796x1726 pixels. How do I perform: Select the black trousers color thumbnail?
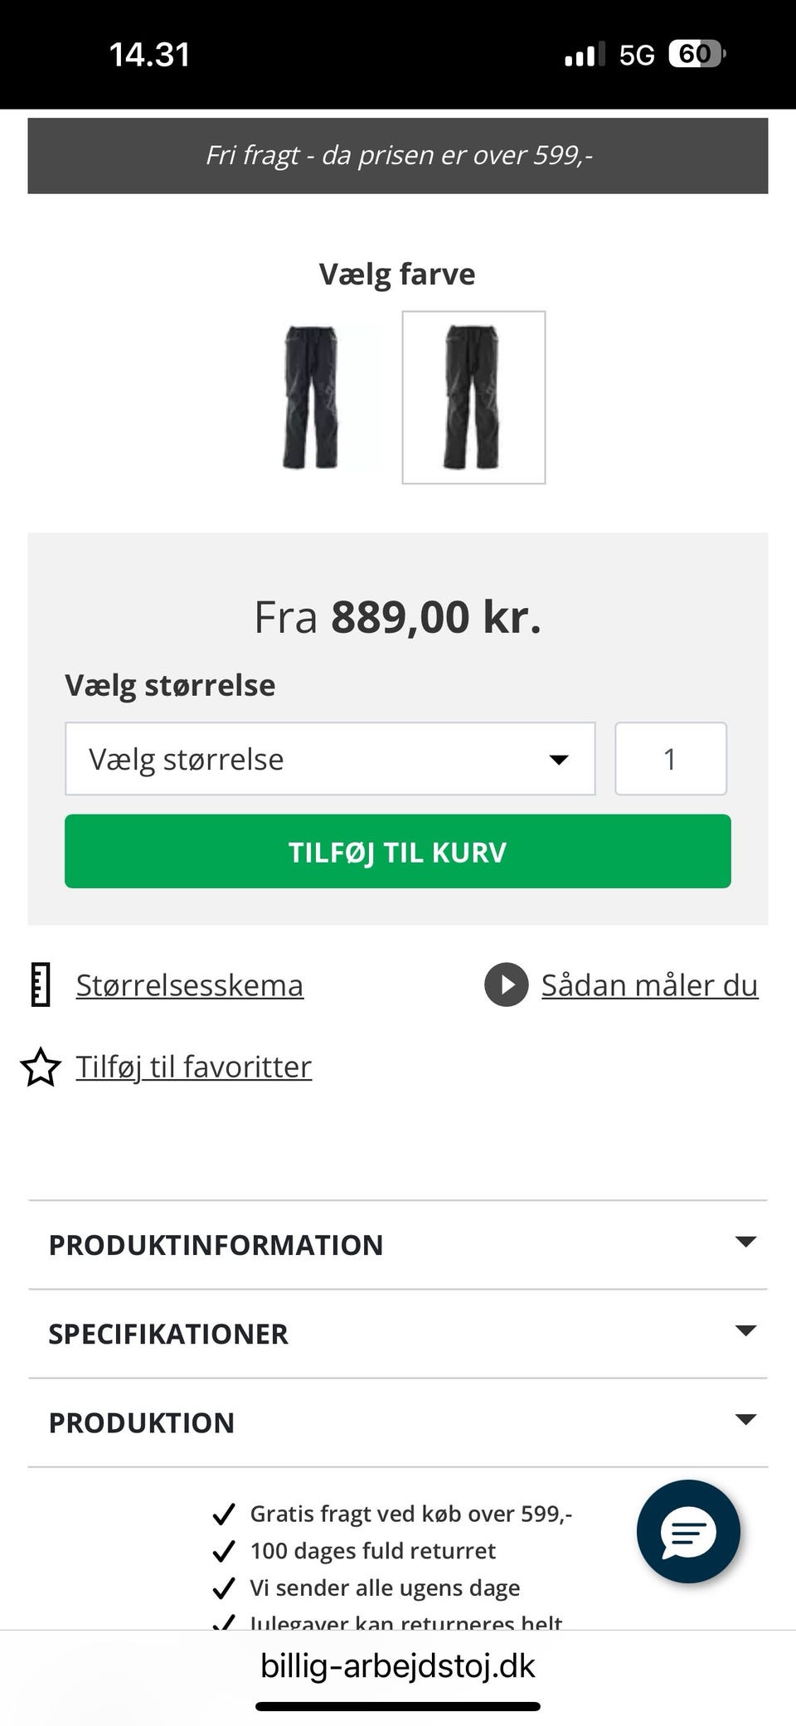click(473, 397)
